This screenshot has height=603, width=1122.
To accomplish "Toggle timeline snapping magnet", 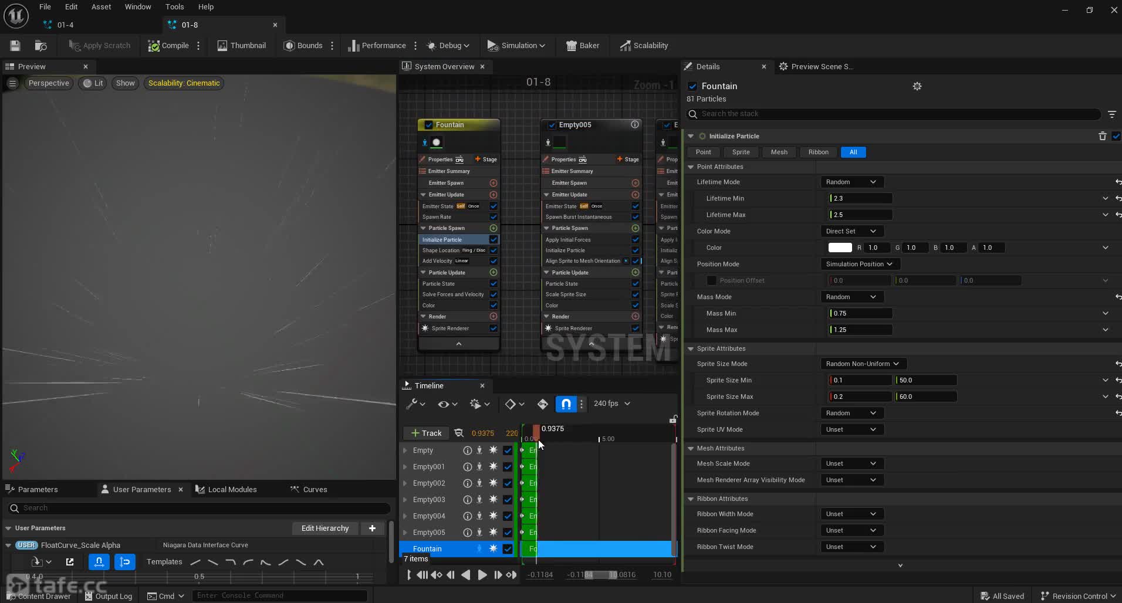I will coord(566,404).
